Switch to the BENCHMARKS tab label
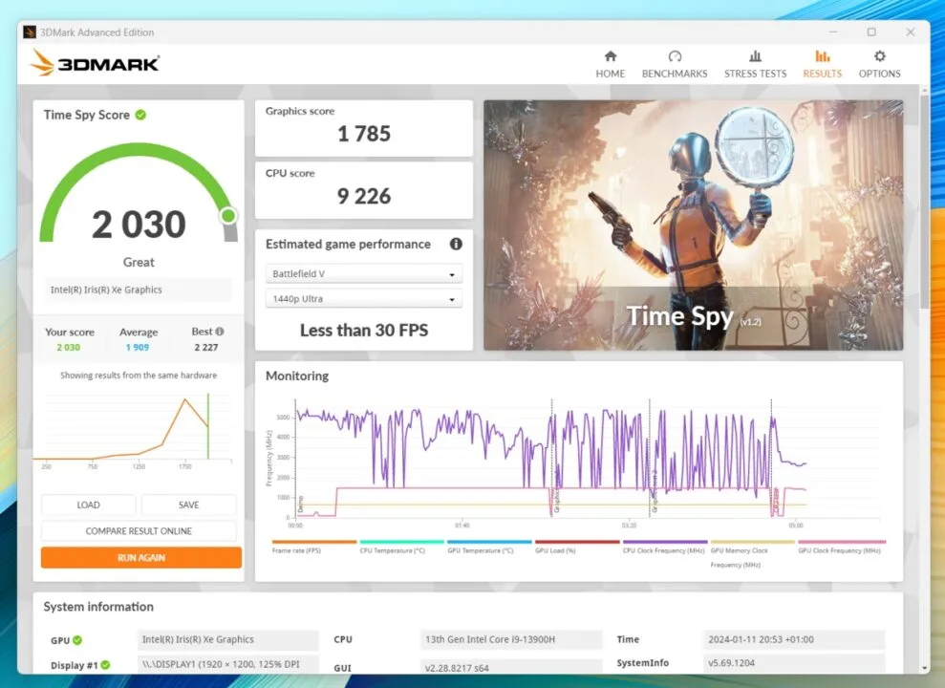Screen dimensions: 945x688 click(675, 74)
